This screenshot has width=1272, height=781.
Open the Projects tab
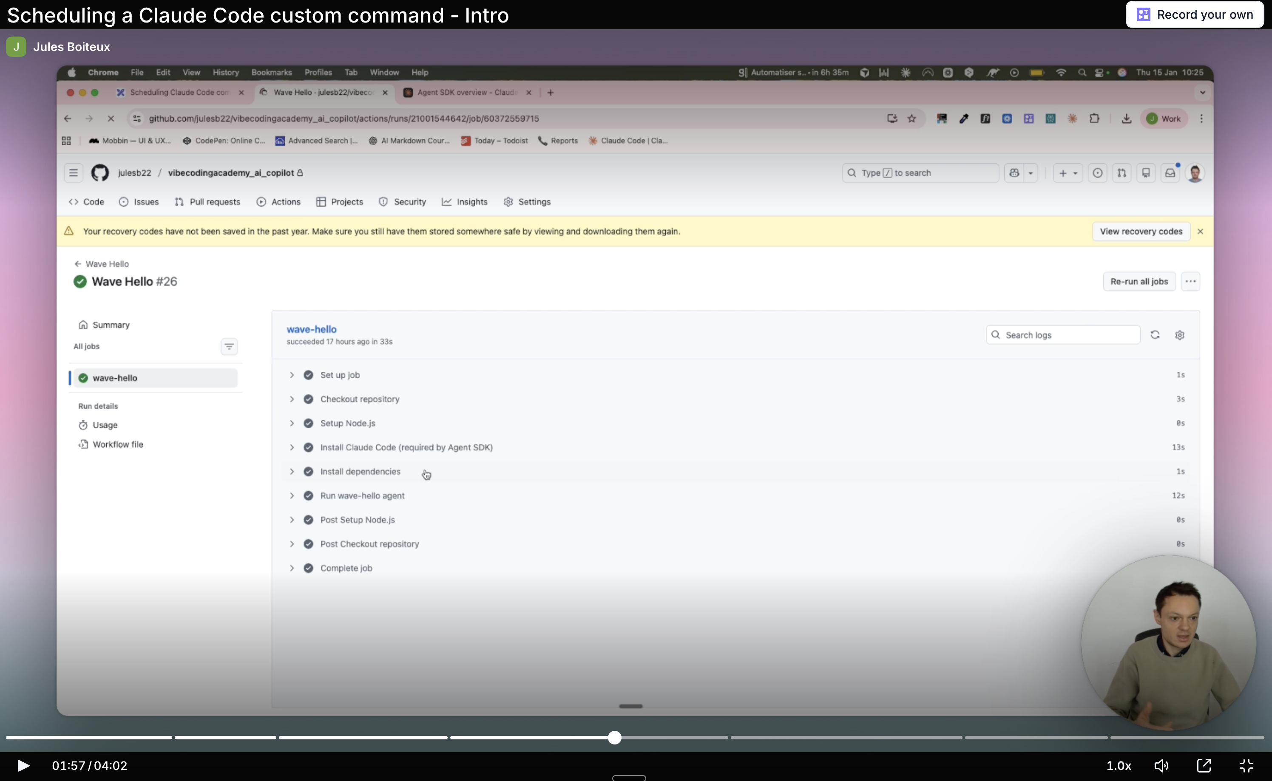(339, 202)
